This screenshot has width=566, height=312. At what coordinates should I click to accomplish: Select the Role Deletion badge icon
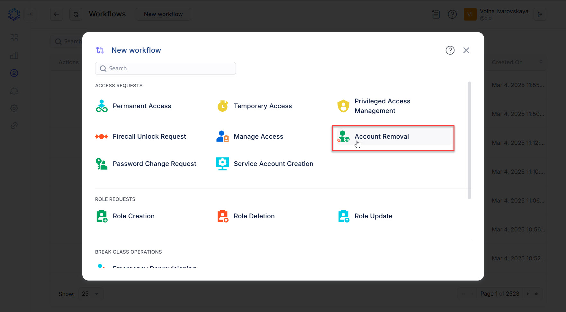coord(222,216)
